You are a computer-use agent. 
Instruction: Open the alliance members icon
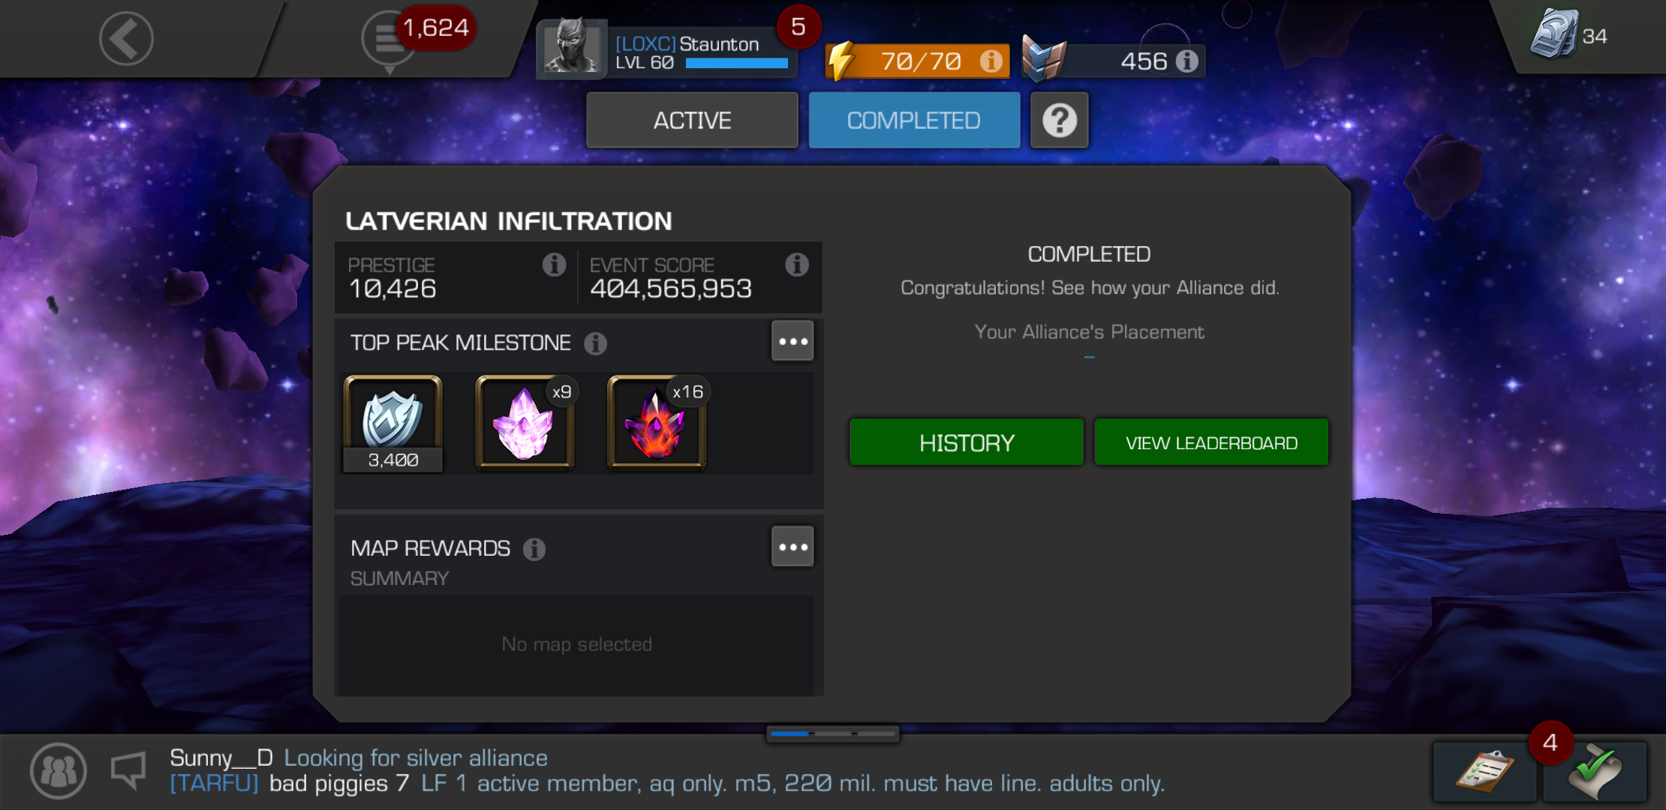click(x=59, y=771)
